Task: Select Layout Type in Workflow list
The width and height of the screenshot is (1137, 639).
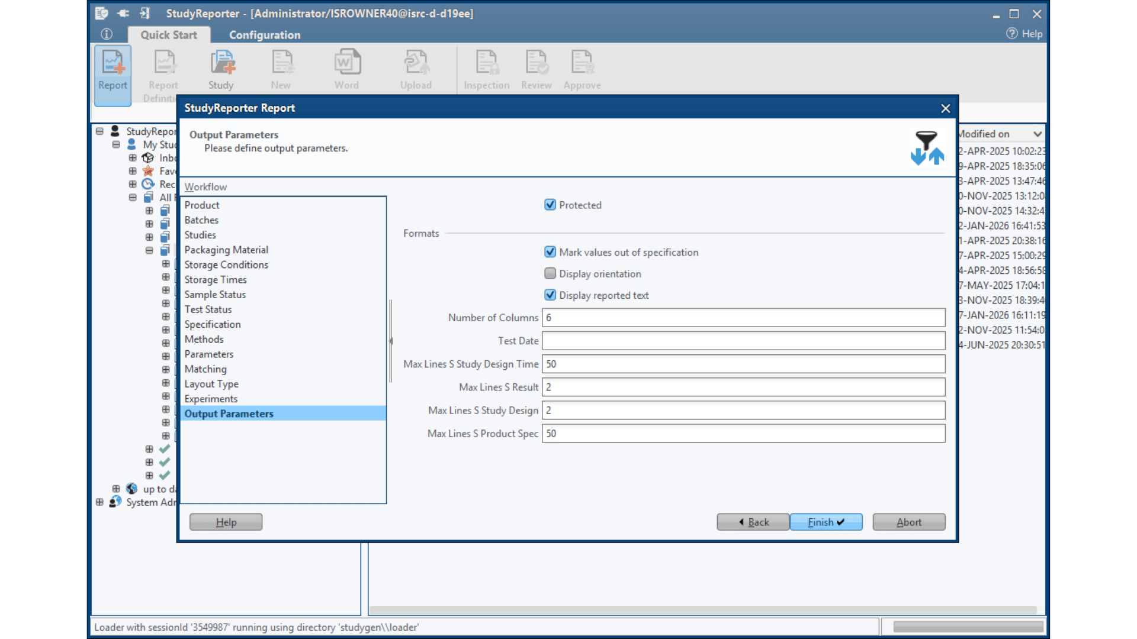Action: 211,384
